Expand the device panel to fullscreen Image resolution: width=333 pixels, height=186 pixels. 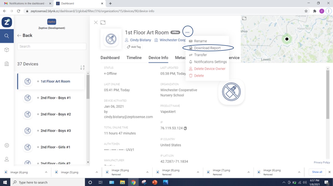[x=103, y=22]
